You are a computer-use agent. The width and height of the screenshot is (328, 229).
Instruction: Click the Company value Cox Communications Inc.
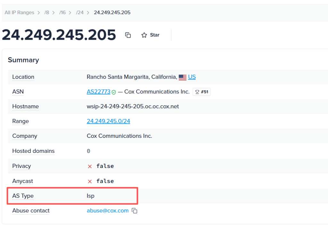(119, 136)
